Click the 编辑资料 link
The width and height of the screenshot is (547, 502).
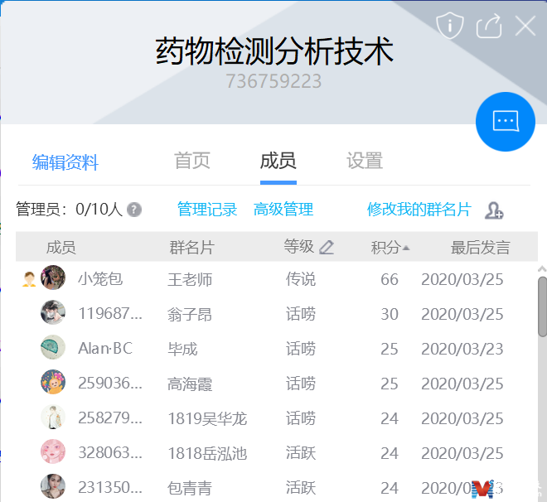point(65,162)
